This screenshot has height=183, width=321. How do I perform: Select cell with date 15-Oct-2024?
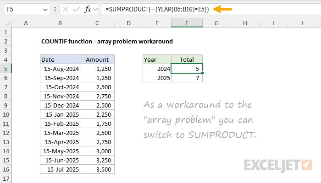point(60,87)
